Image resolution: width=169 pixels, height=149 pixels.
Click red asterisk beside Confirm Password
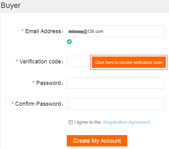[12, 103]
